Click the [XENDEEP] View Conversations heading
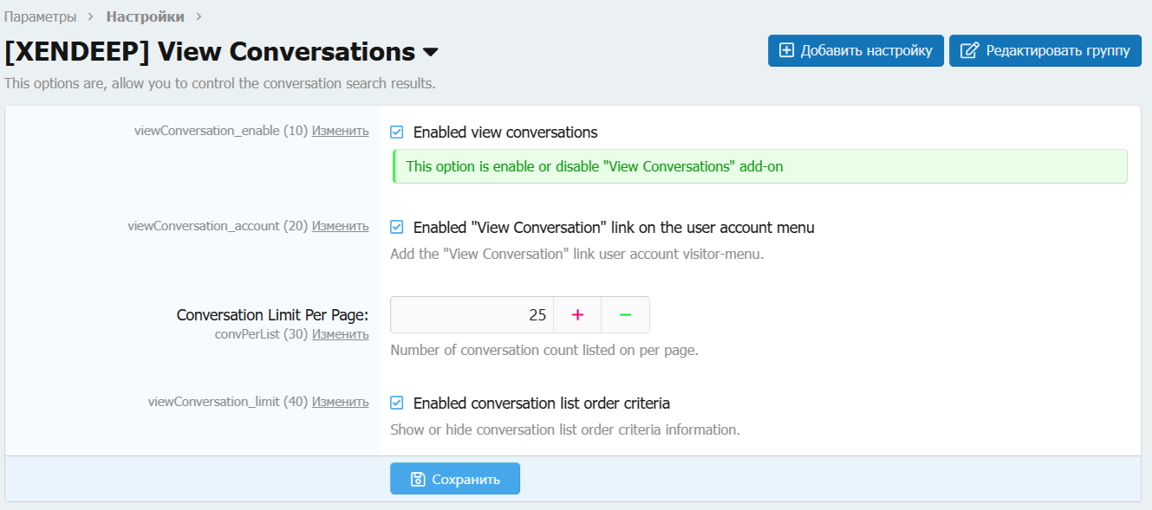This screenshot has height=510, width=1152. point(210,52)
